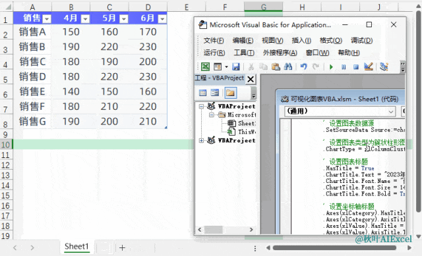Click the binoculars Find icon

click(x=288, y=66)
